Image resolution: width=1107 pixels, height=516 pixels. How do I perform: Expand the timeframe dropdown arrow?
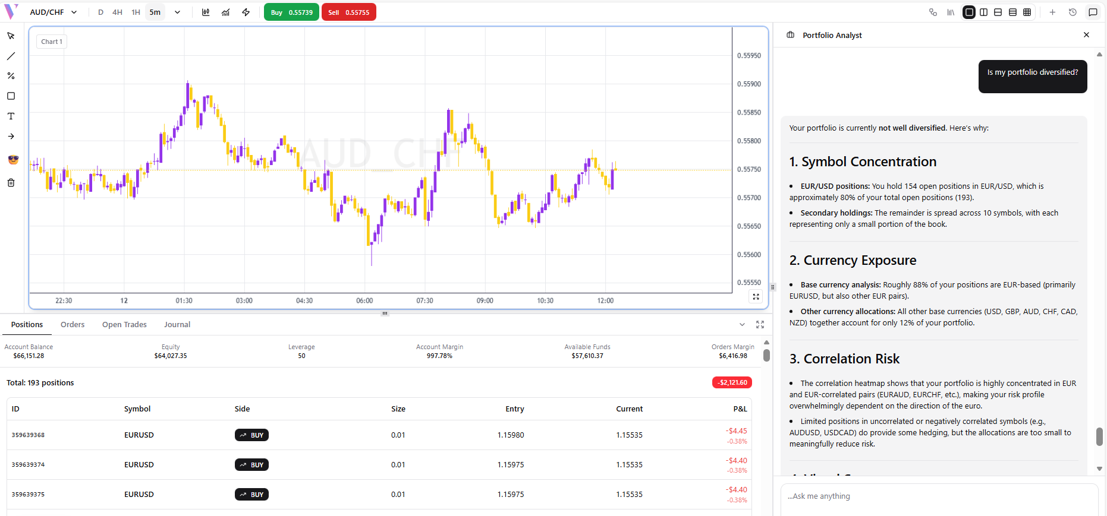coord(177,12)
